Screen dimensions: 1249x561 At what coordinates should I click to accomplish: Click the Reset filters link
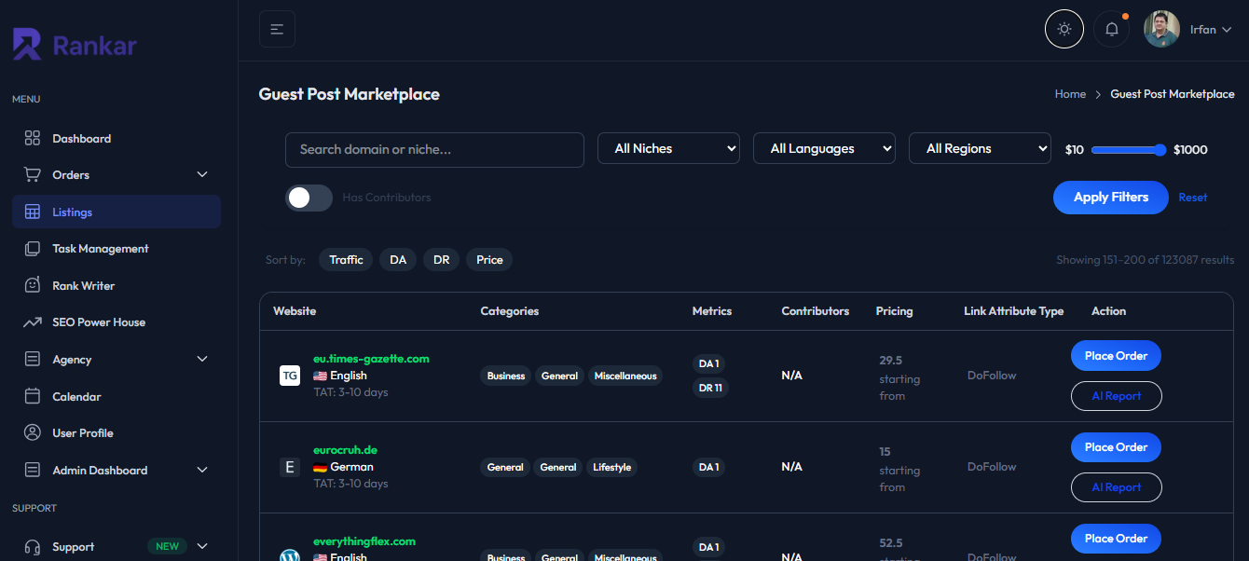coord(1192,198)
